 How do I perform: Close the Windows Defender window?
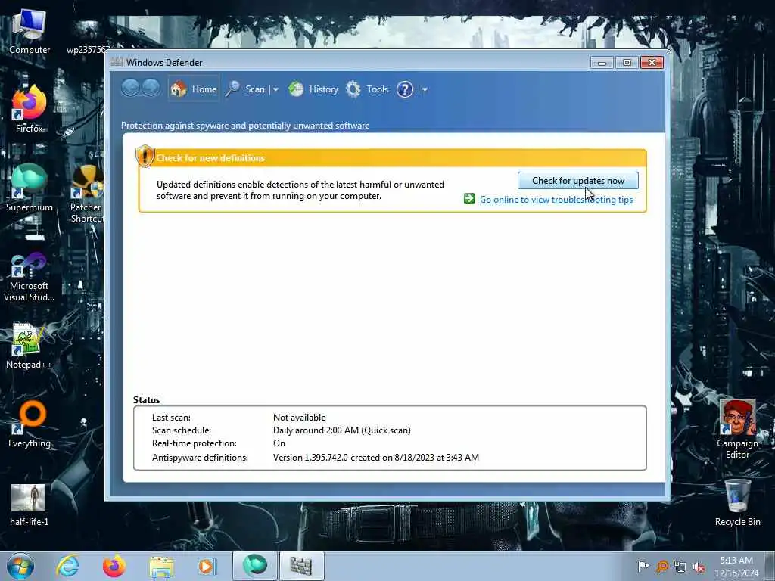(x=652, y=63)
